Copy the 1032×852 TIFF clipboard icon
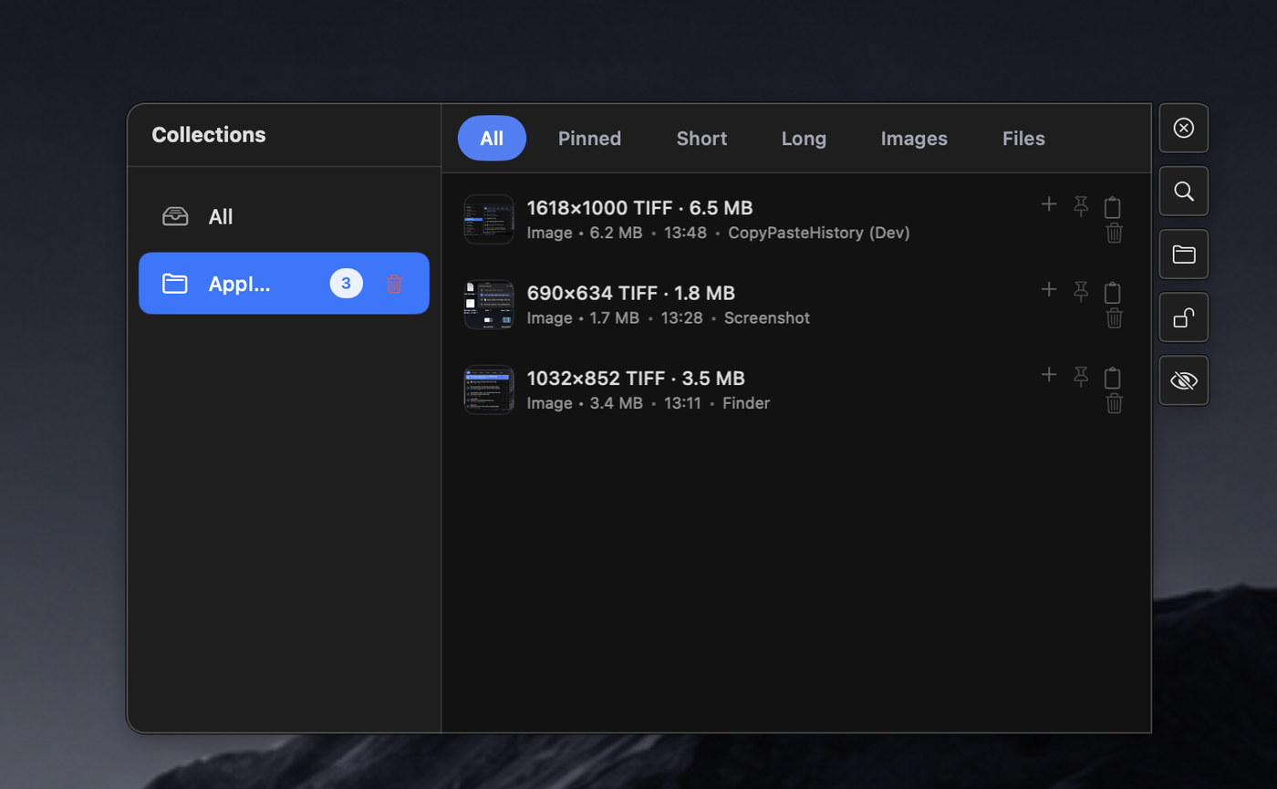 (1112, 378)
